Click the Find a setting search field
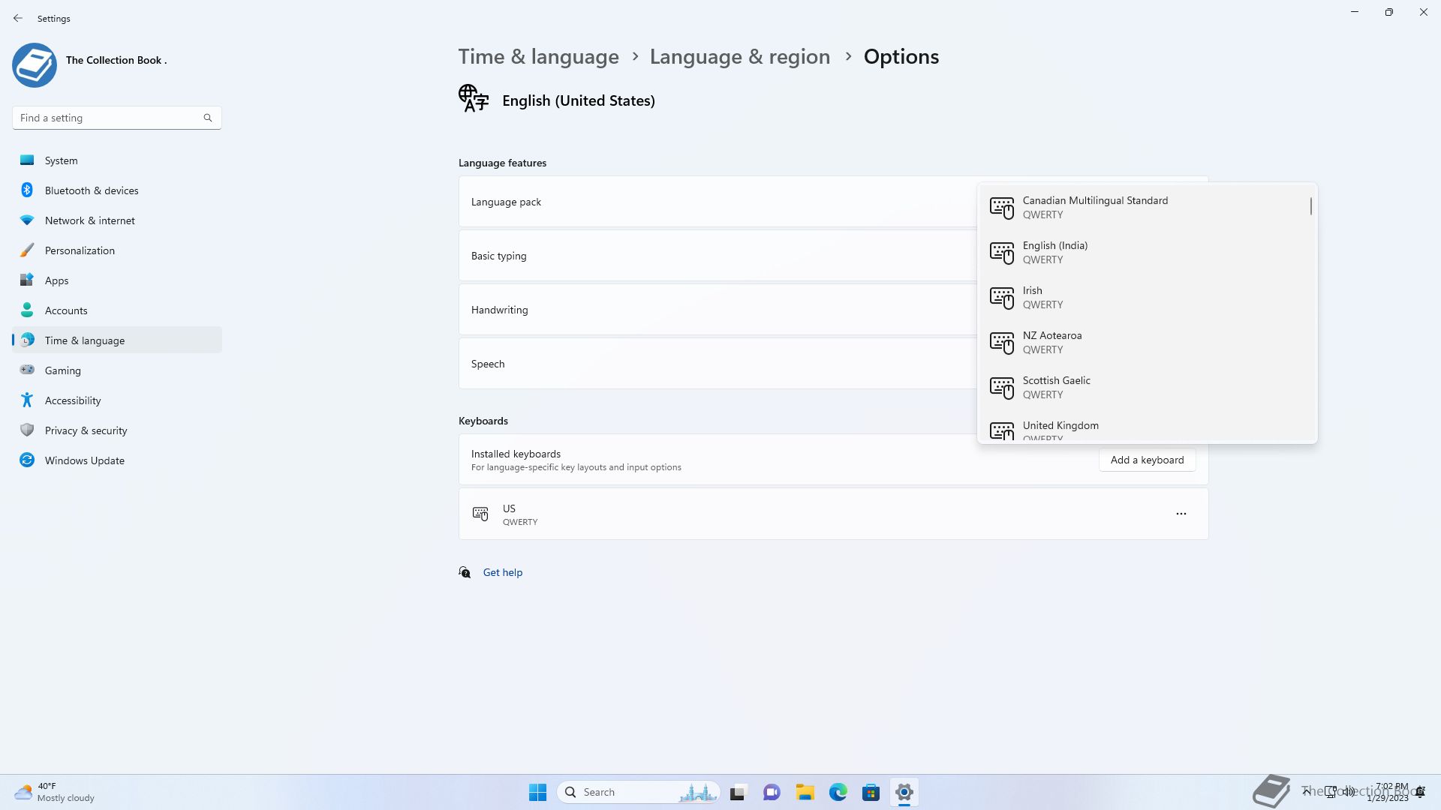The width and height of the screenshot is (1441, 810). pos(109,118)
